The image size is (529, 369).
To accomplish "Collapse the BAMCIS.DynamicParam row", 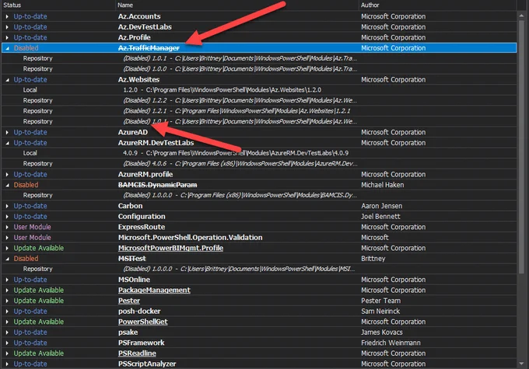I will 7,185.
